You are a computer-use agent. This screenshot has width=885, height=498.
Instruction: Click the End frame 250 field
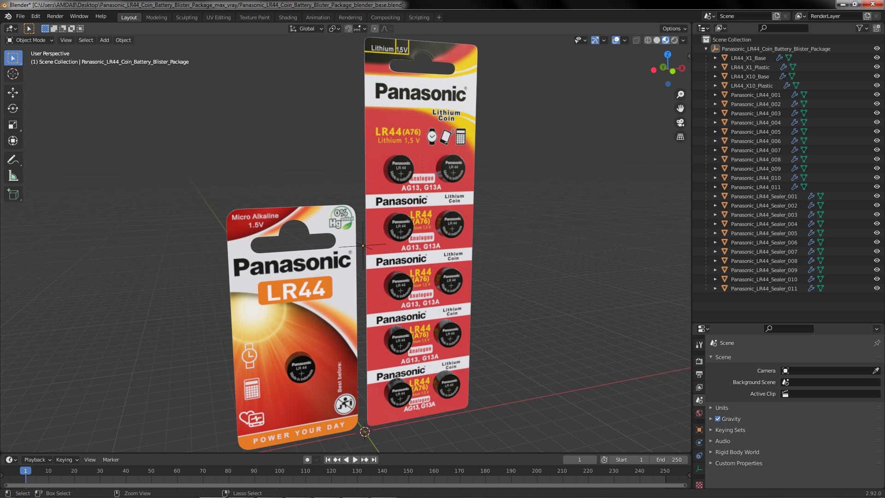[x=668, y=460]
